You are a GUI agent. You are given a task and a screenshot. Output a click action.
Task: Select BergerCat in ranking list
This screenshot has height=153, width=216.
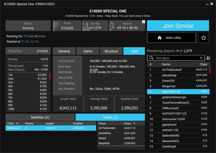[178, 86]
